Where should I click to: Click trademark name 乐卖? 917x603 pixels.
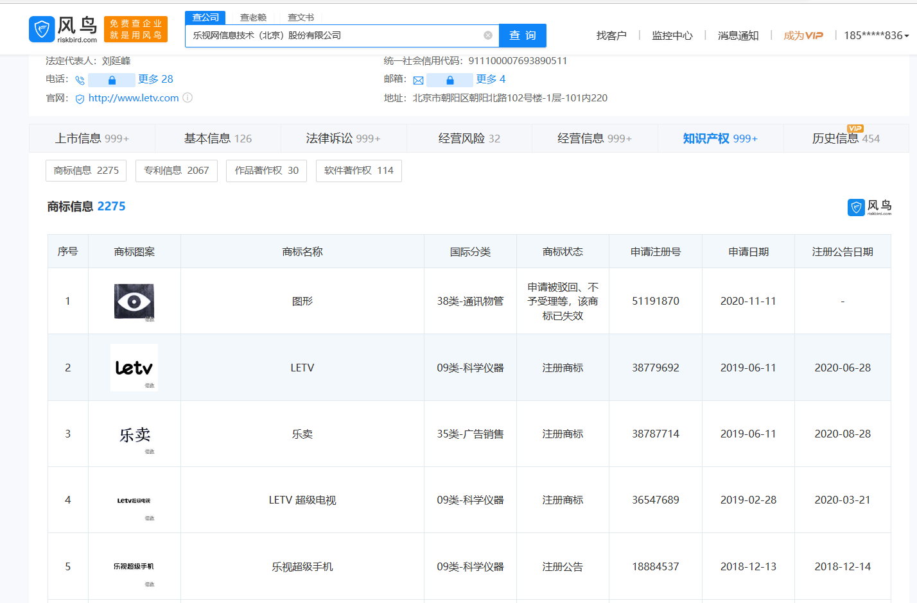click(x=302, y=434)
